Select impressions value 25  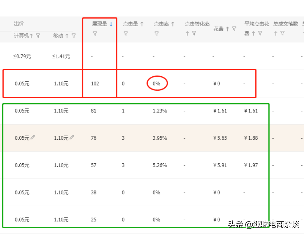(x=94, y=220)
